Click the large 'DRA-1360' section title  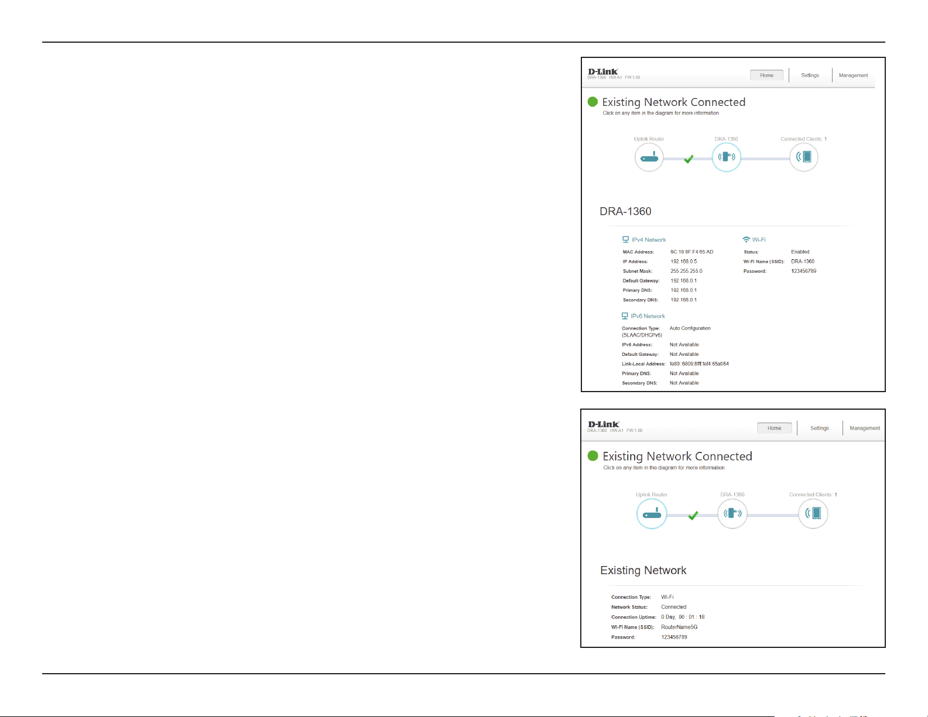[625, 211]
